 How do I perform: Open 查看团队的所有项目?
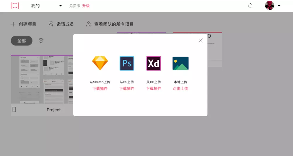pos(110,24)
